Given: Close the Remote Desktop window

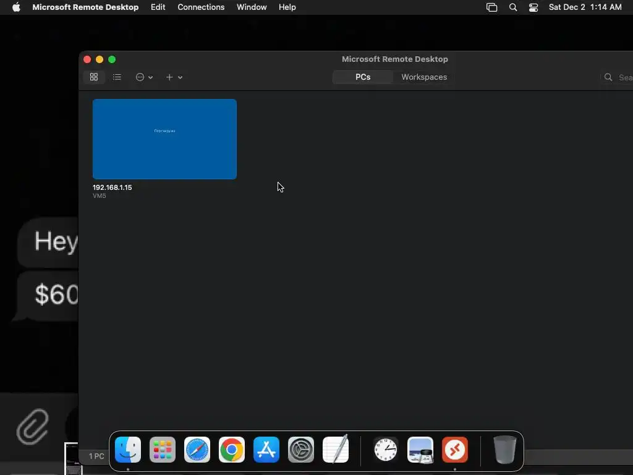Looking at the screenshot, I should pyautogui.click(x=87, y=59).
